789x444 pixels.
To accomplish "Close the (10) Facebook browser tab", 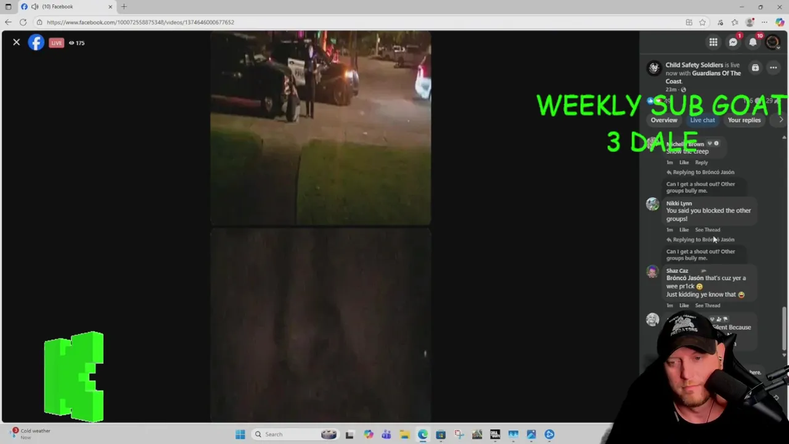I will pyautogui.click(x=111, y=7).
